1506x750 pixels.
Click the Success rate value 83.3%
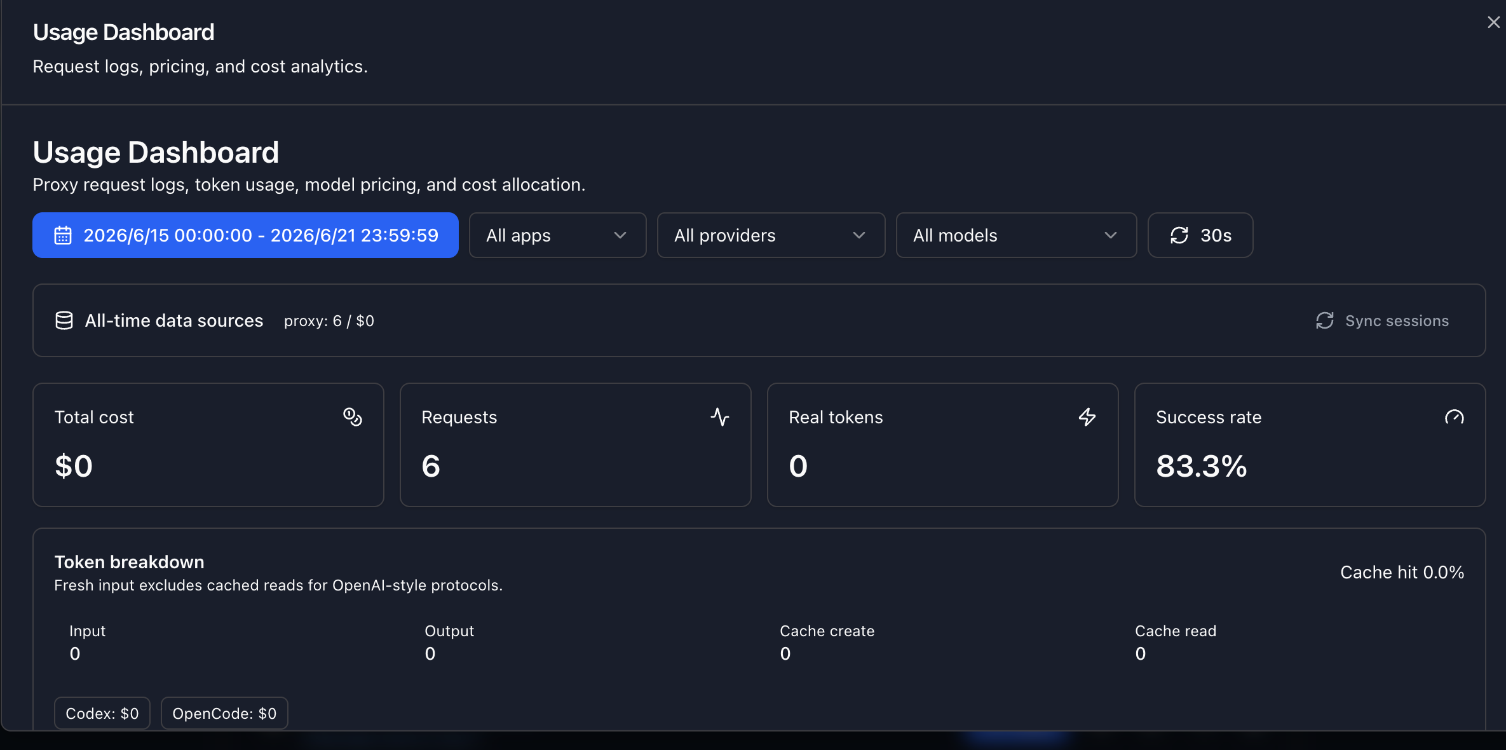pyautogui.click(x=1202, y=466)
